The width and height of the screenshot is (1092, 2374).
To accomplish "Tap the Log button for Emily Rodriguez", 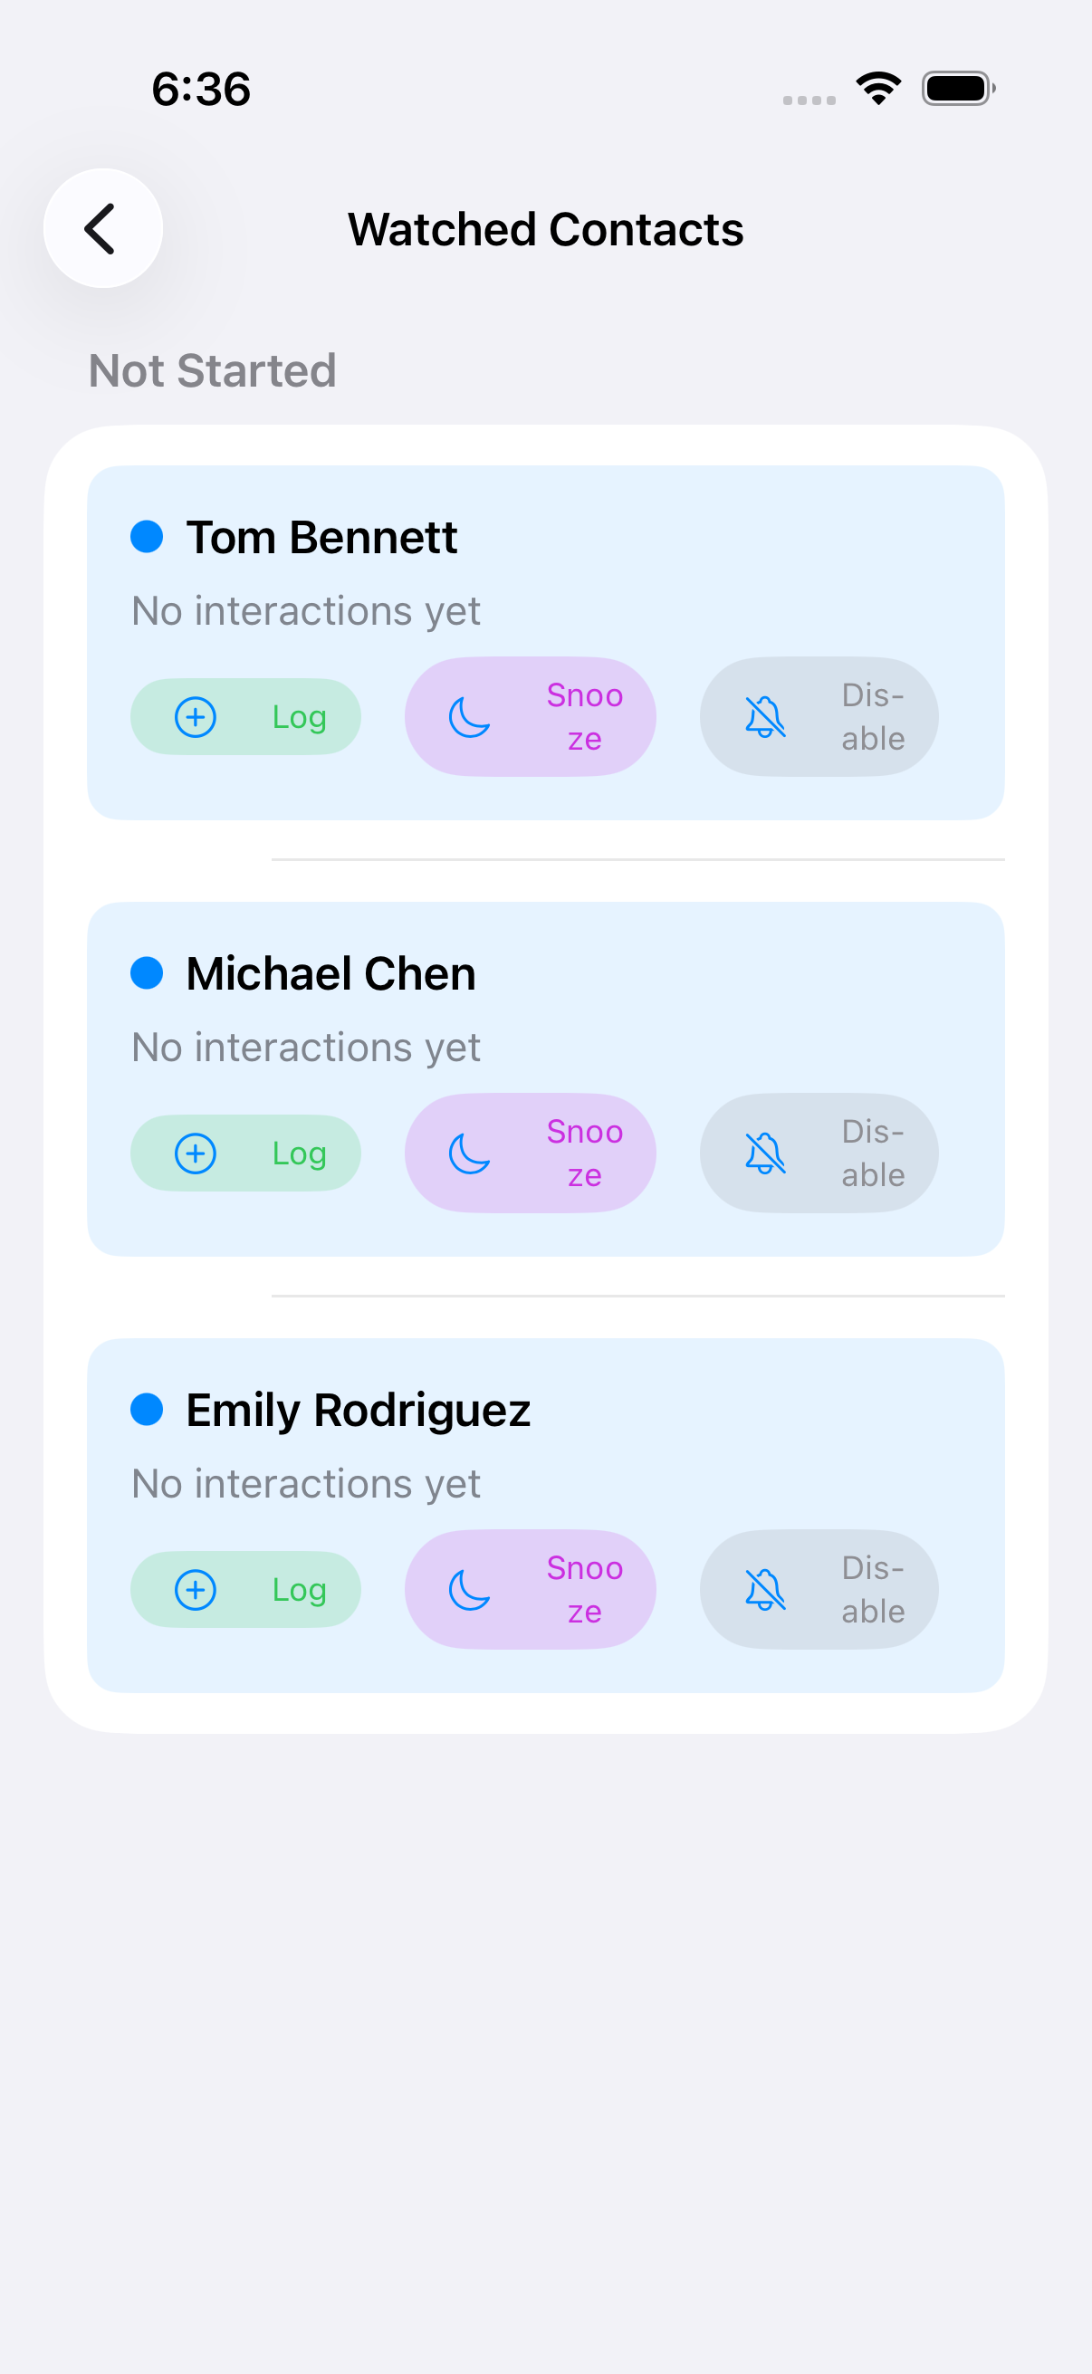I will tap(245, 1590).
